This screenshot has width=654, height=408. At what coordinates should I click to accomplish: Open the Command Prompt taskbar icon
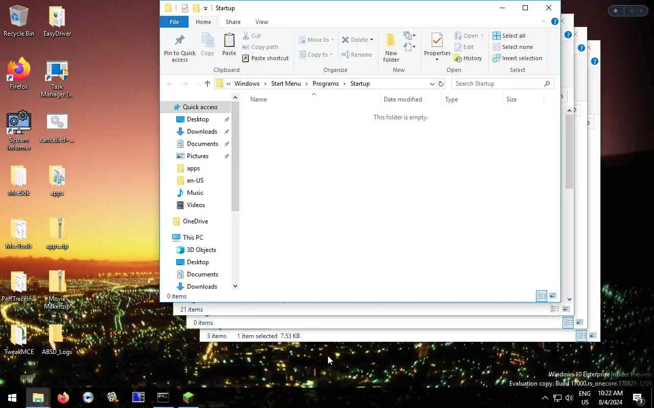click(163, 397)
